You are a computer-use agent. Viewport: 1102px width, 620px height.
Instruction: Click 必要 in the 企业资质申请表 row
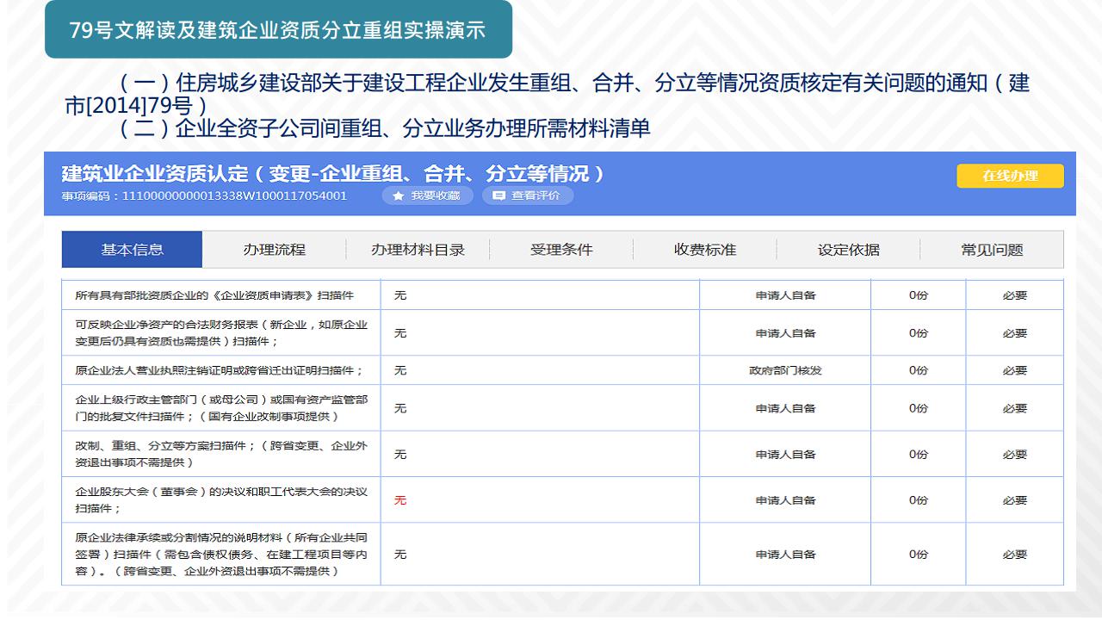[x=1015, y=295]
